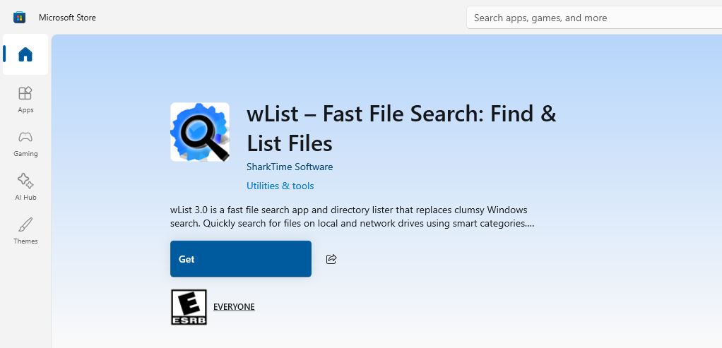Go to the Home page in sidebar

pyautogui.click(x=25, y=54)
